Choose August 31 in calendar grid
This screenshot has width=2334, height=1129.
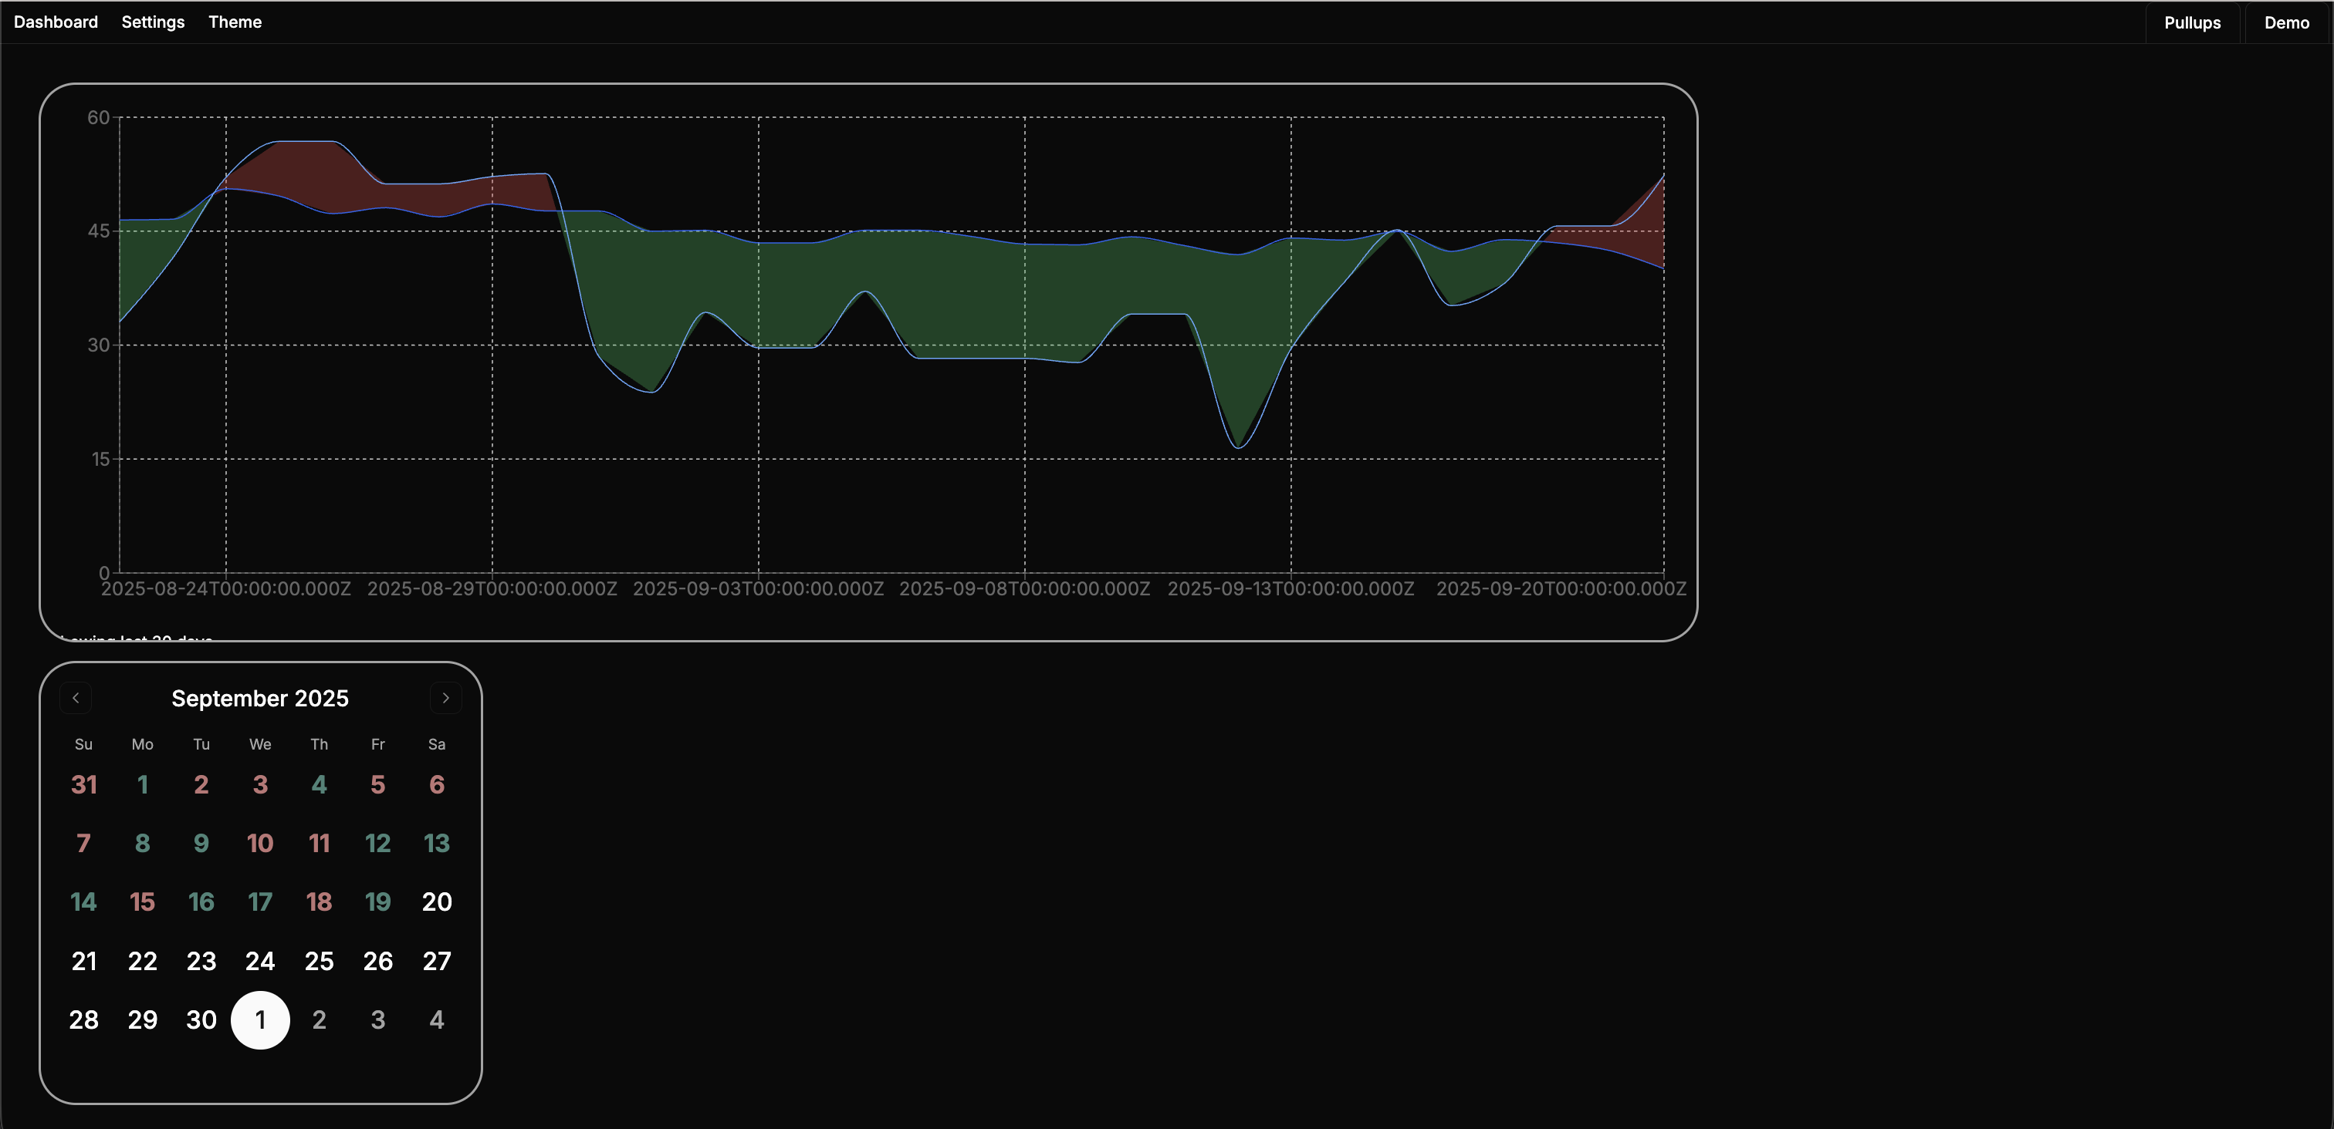click(x=83, y=784)
